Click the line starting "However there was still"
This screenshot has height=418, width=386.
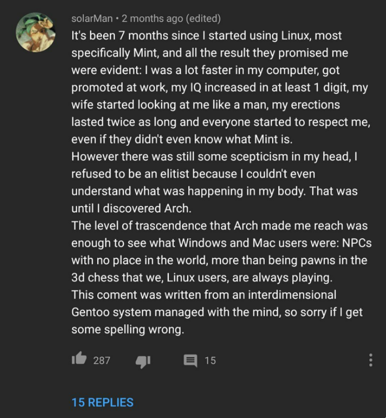[x=214, y=156]
